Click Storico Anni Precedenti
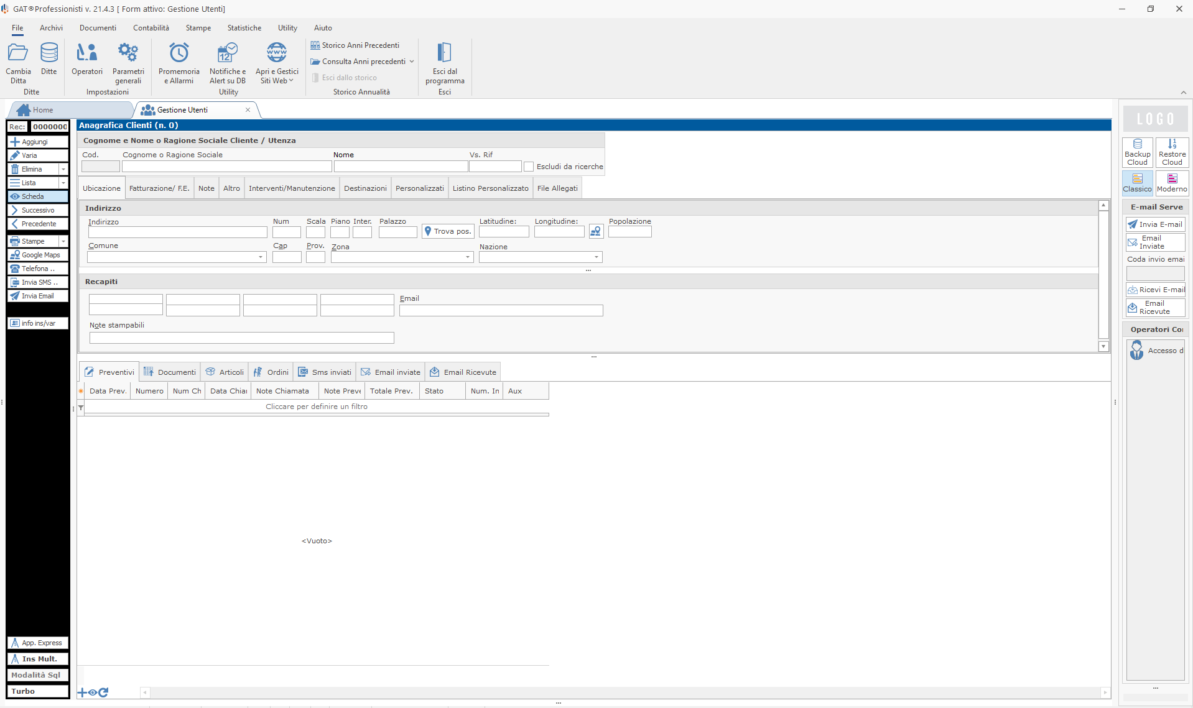This screenshot has width=1193, height=708. point(355,45)
